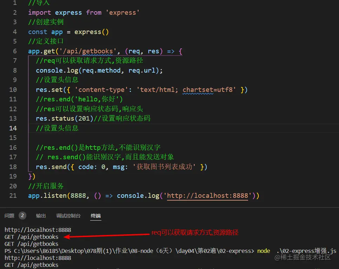Click line number 6 in the gutter

point(15,51)
